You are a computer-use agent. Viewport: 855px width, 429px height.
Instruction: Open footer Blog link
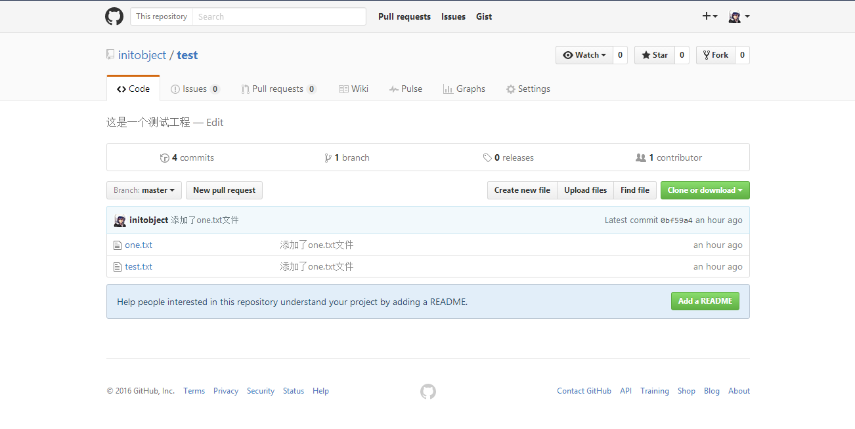tap(712, 391)
